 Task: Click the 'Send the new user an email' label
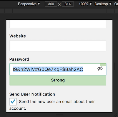pos(52,105)
